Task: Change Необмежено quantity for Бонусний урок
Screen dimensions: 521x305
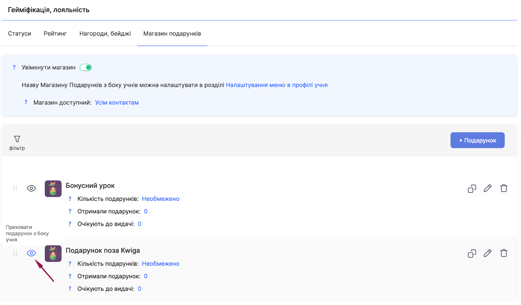Action: point(161,199)
